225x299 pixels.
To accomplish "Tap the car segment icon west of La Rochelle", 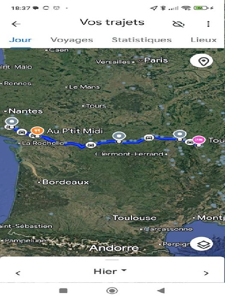I will tap(21, 132).
